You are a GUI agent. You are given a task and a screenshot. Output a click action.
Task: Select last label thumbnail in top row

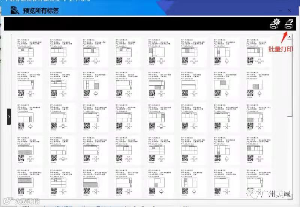(x=258, y=52)
